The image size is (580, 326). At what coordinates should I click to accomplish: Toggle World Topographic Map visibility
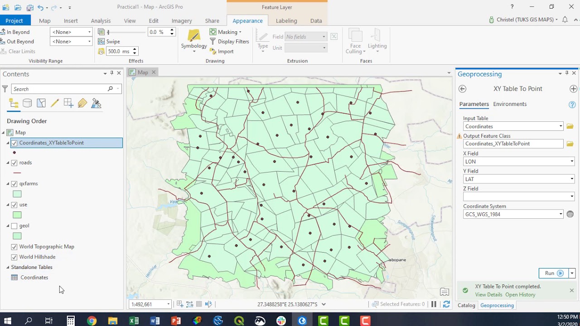14,247
